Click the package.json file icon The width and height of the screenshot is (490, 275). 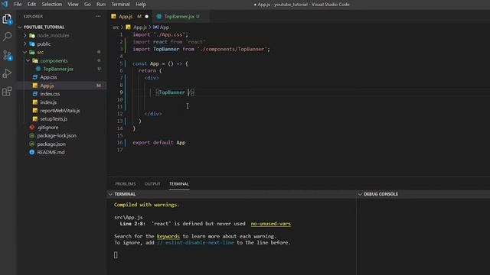pyautogui.click(x=32, y=144)
